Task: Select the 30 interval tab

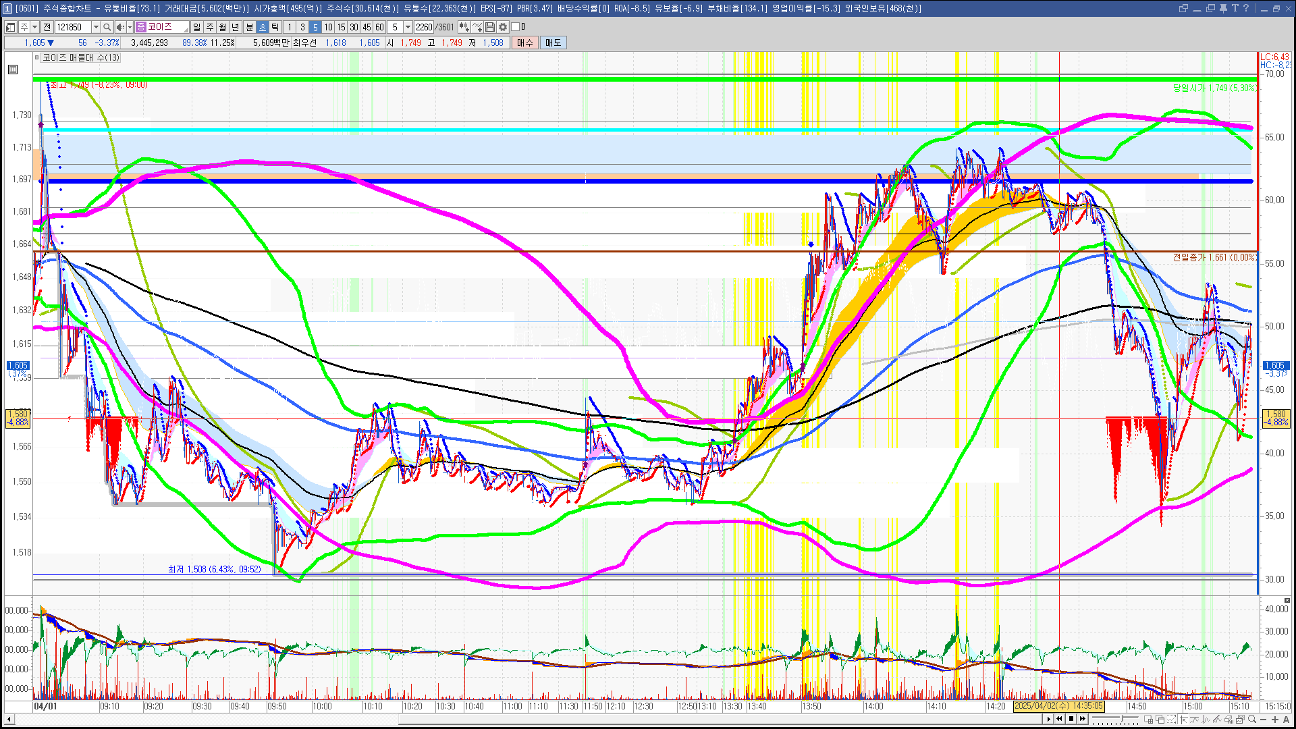Action: [x=354, y=27]
